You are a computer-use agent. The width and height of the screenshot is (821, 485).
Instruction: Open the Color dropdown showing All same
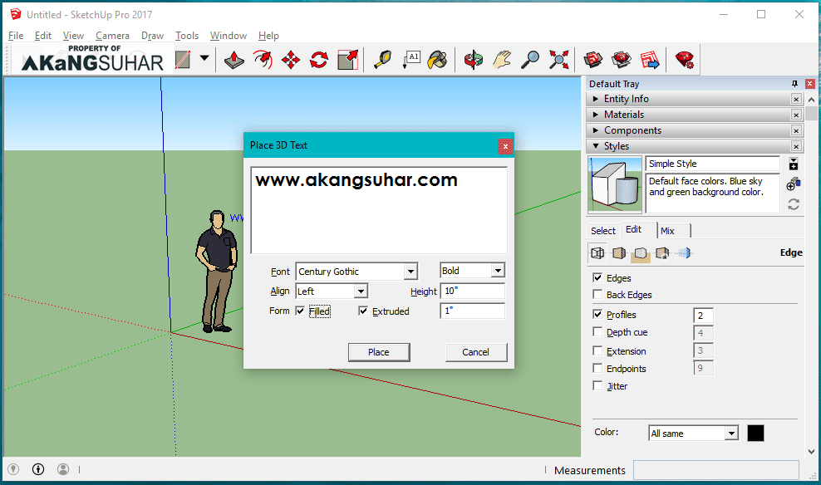[693, 434]
